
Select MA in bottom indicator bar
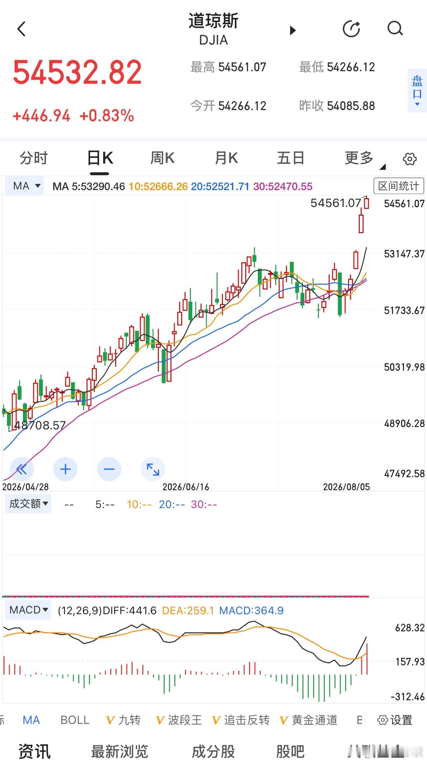point(31,720)
